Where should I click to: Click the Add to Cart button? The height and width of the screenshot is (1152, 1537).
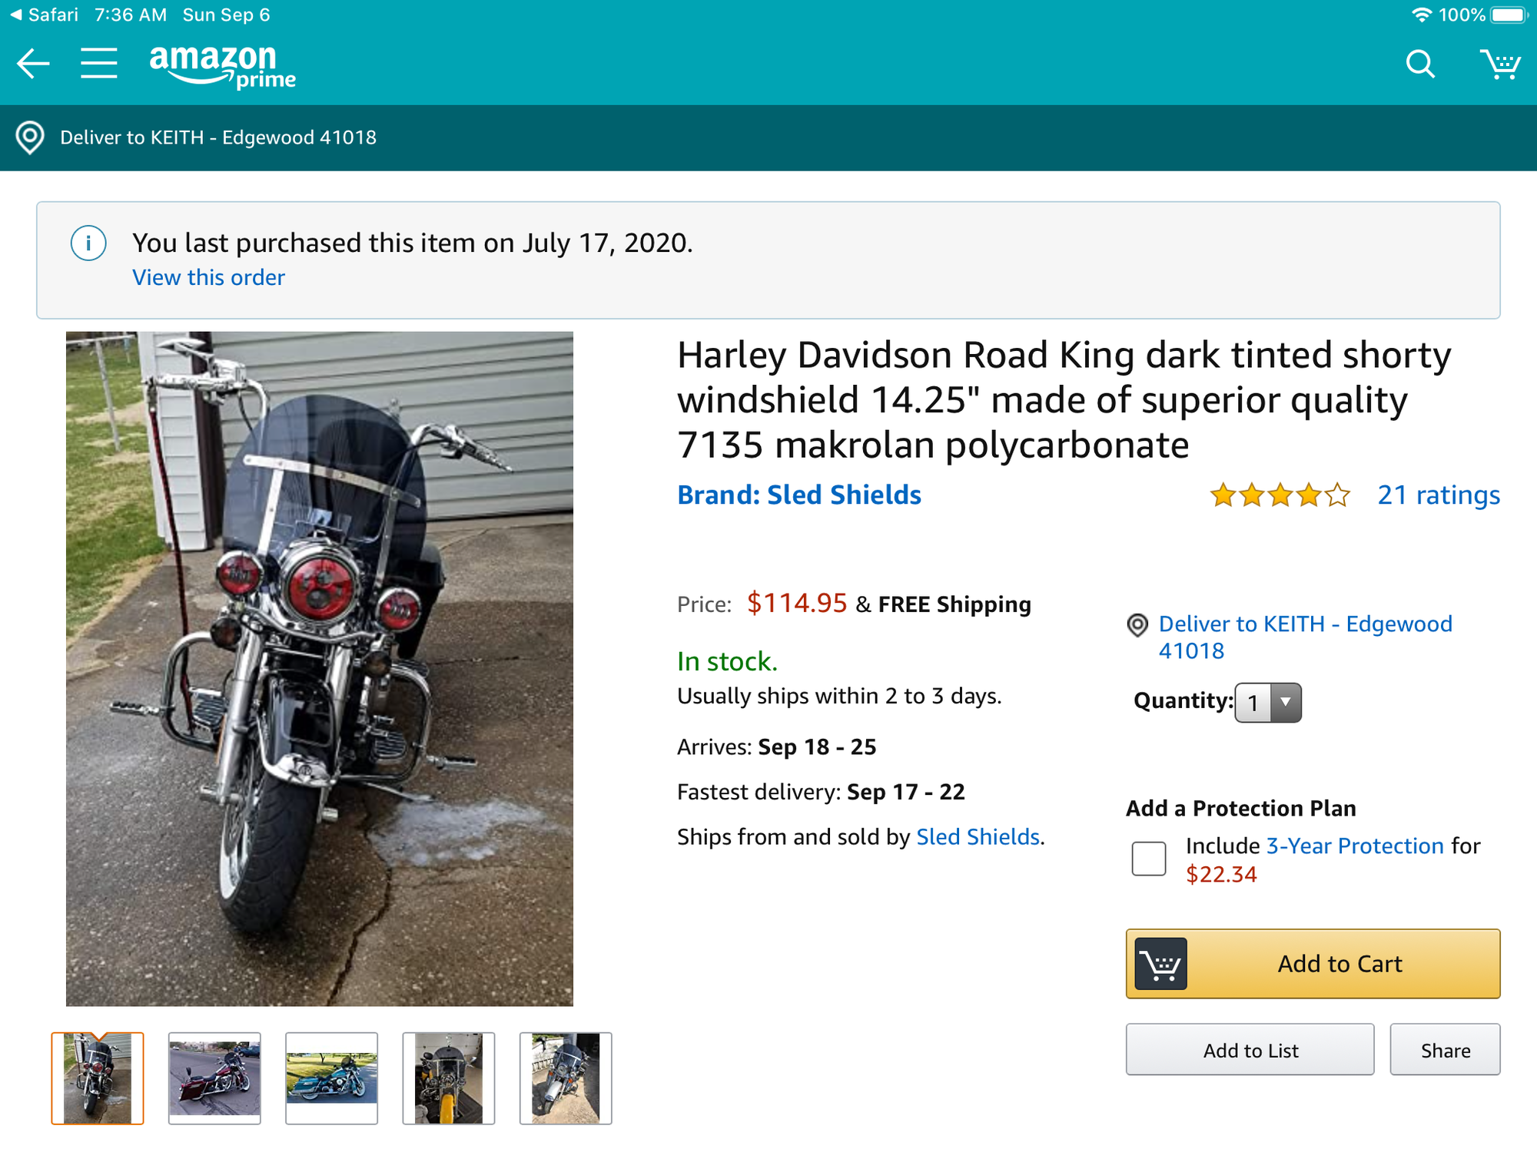pos(1313,964)
